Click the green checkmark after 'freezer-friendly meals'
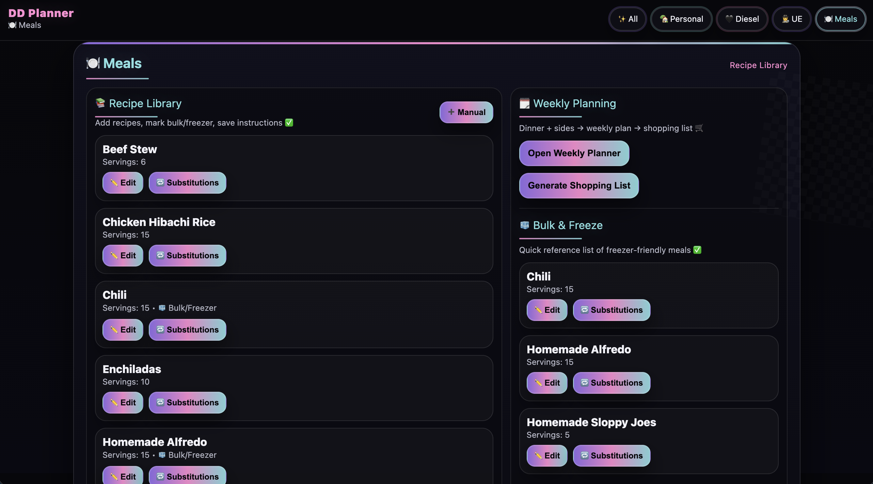 [697, 250]
